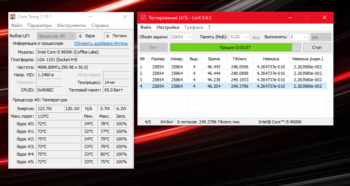The image size is (350, 186).
Task: Click the Обновить драйвера Интель link
Action: (x=101, y=43)
